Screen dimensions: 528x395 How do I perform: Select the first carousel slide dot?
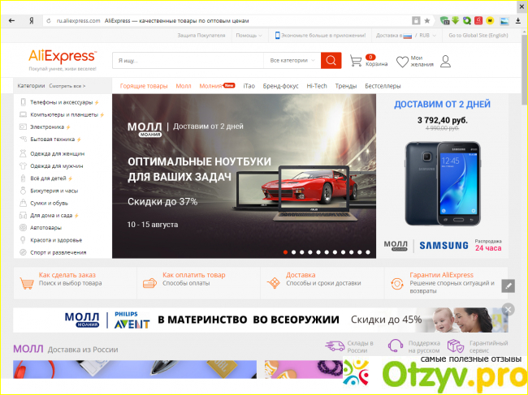point(285,252)
